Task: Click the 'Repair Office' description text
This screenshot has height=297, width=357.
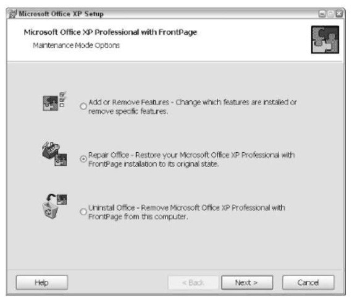Action: [191, 159]
